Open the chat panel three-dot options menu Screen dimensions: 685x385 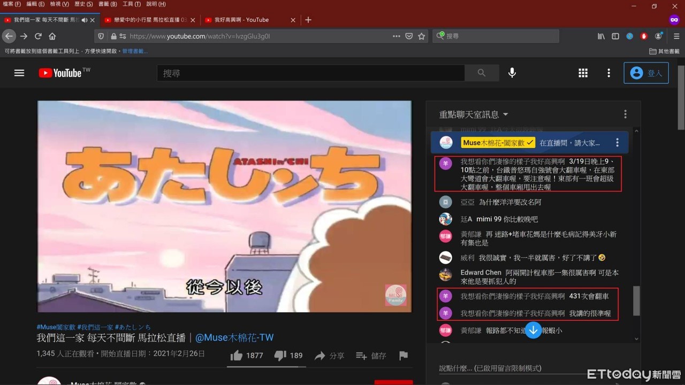(625, 114)
